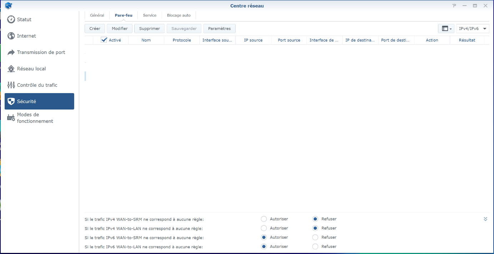Click the Transmission de port arrow icon
Viewport: 494px width, 254px height.
(x=11, y=52)
